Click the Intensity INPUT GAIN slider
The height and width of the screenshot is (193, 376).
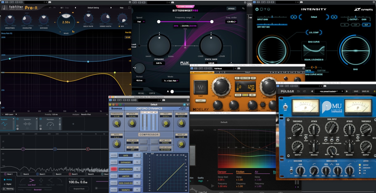[x=272, y=17]
